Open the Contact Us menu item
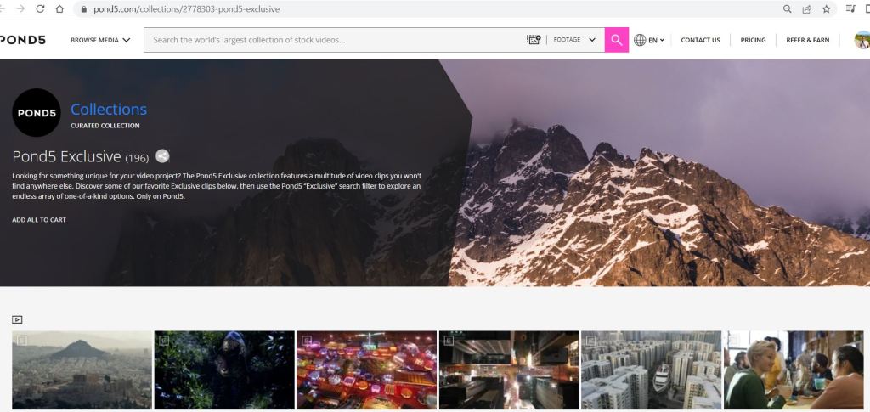This screenshot has width=870, height=412. (x=700, y=40)
